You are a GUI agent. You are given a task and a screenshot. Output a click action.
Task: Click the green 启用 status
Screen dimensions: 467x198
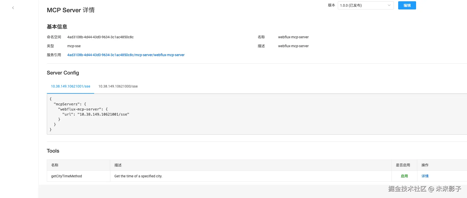click(404, 176)
